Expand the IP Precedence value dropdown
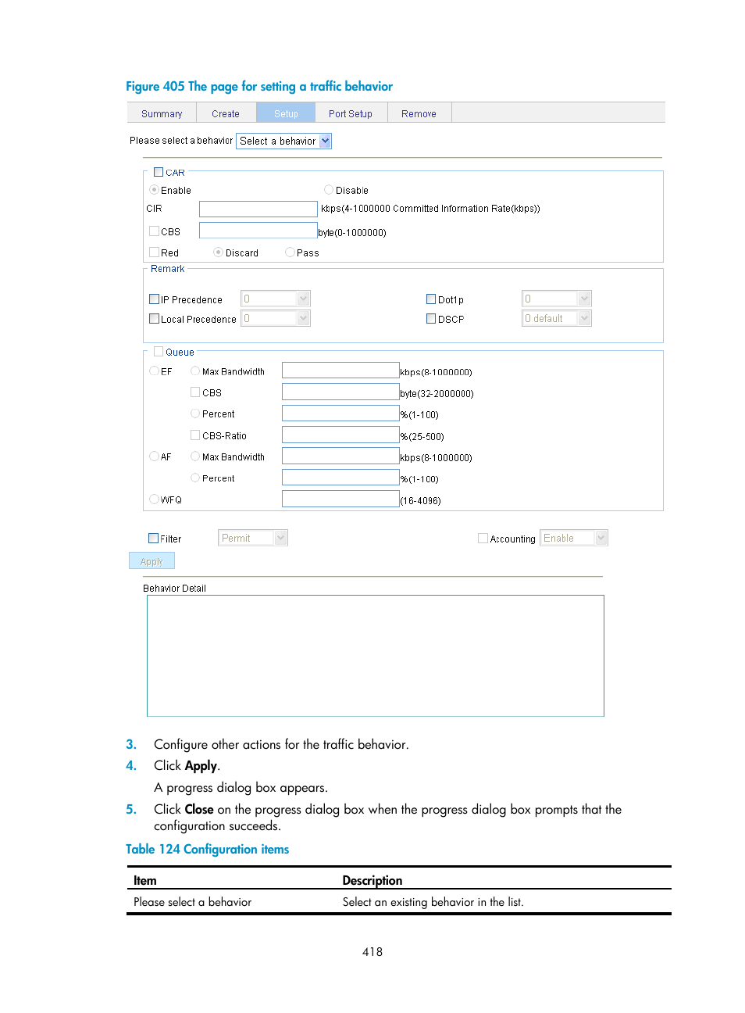 [276, 299]
